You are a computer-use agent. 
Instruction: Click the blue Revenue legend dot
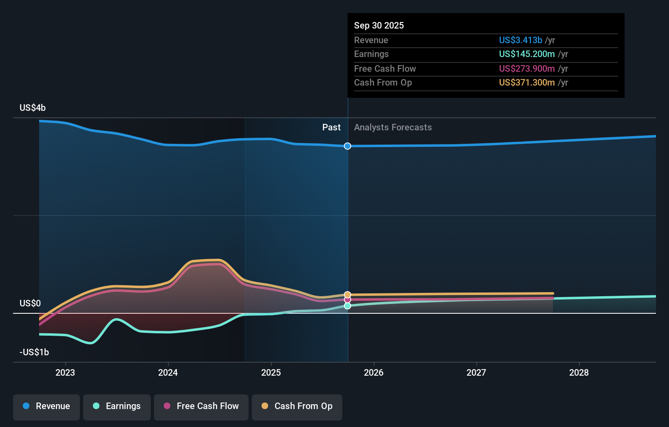tap(26, 406)
